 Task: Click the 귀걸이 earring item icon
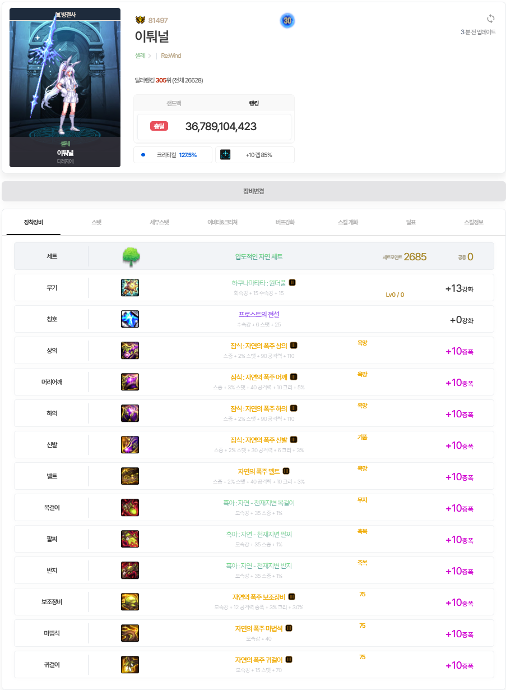(x=130, y=665)
